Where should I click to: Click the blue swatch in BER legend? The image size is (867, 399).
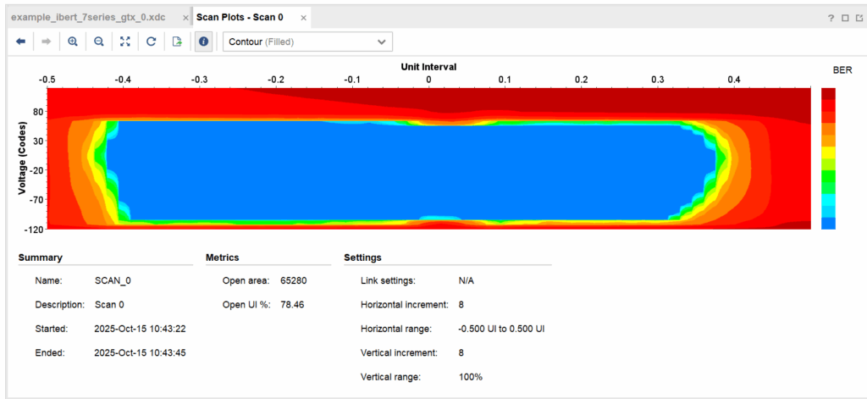tap(828, 223)
